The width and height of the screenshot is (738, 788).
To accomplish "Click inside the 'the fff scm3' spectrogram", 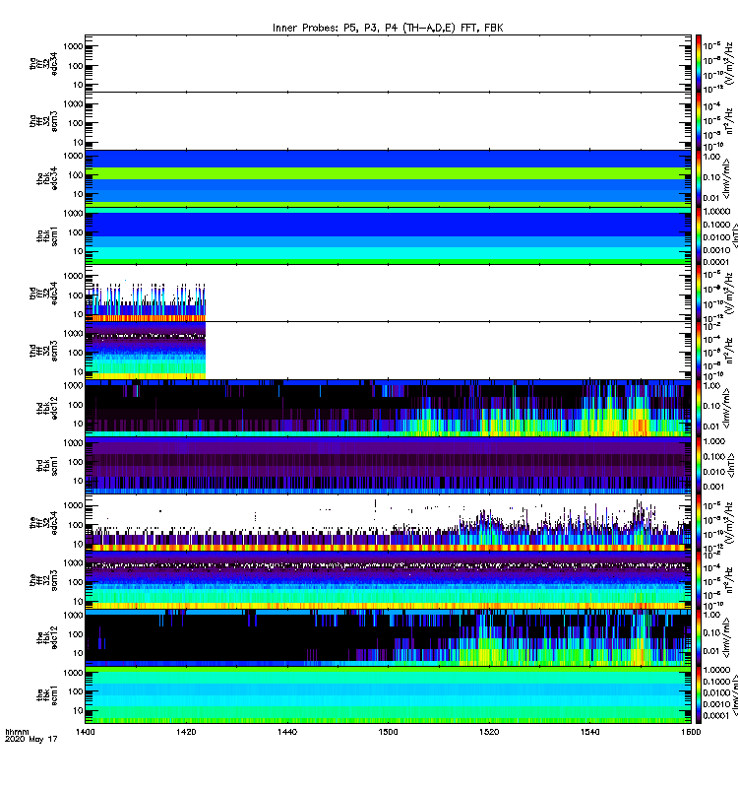I will click(388, 580).
